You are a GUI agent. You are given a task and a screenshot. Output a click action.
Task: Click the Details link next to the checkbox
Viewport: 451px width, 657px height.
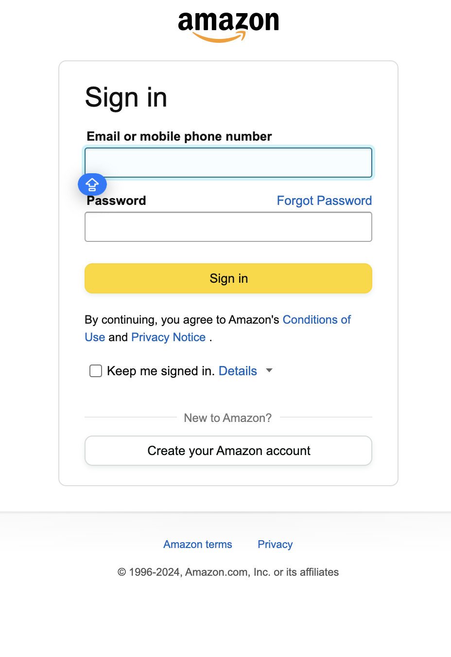click(x=238, y=371)
